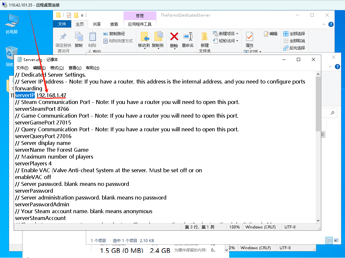Viewport: 345px width, 258px height.
Task: Click the quick access properties checkmark icon
Action: [x=69, y=15]
